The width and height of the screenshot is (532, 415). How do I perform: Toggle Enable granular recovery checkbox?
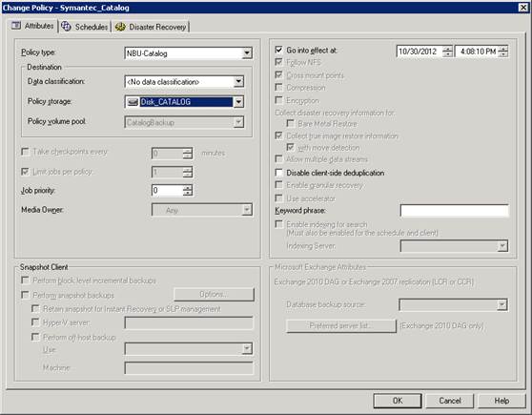278,185
